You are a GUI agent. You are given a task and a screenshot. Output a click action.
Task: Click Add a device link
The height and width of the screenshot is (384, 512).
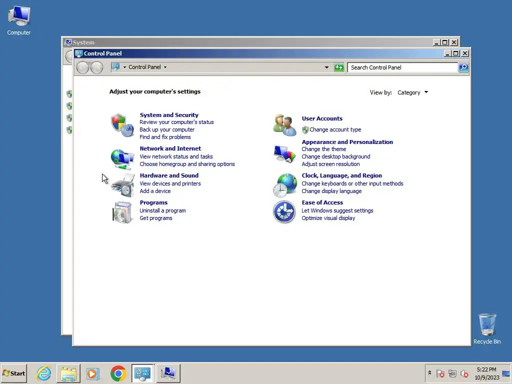click(155, 191)
